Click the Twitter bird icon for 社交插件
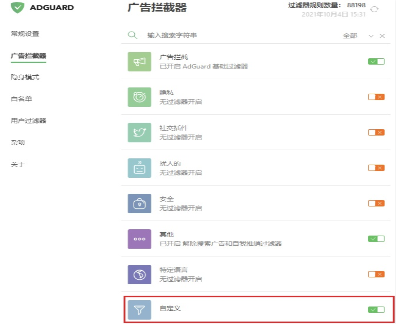 (x=140, y=133)
